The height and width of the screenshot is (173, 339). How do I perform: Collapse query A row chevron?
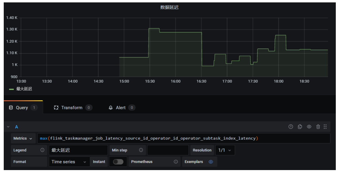pos(8,127)
